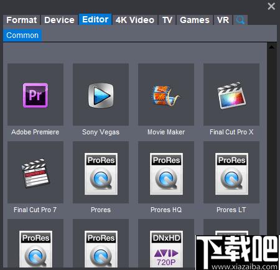
Task: Open the TV tab
Action: tap(167, 20)
